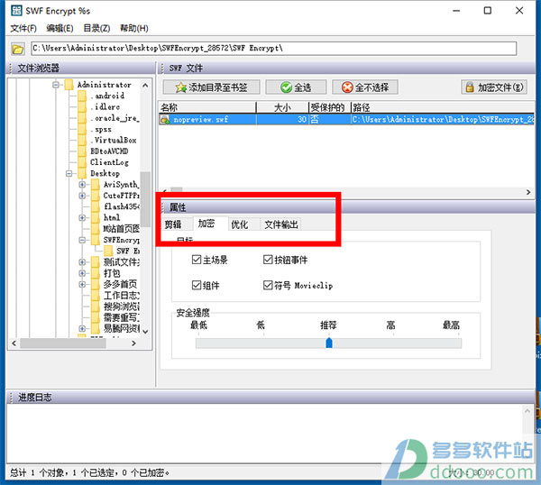
Task: Click the SWF Encrypt app icon in title bar
Action: [16, 11]
